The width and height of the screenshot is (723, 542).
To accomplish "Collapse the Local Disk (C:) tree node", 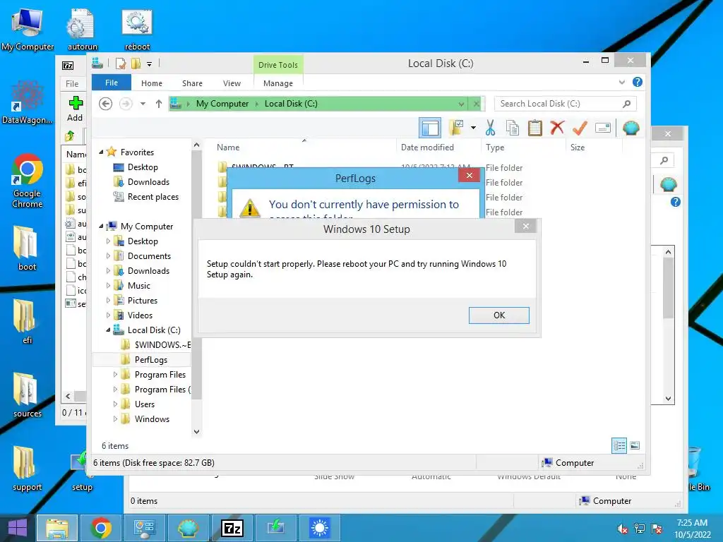I will (108, 330).
